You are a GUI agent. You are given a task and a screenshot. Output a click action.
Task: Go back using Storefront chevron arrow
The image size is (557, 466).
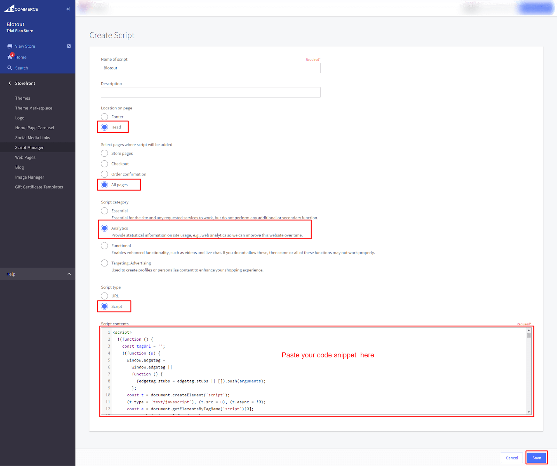(x=10, y=83)
